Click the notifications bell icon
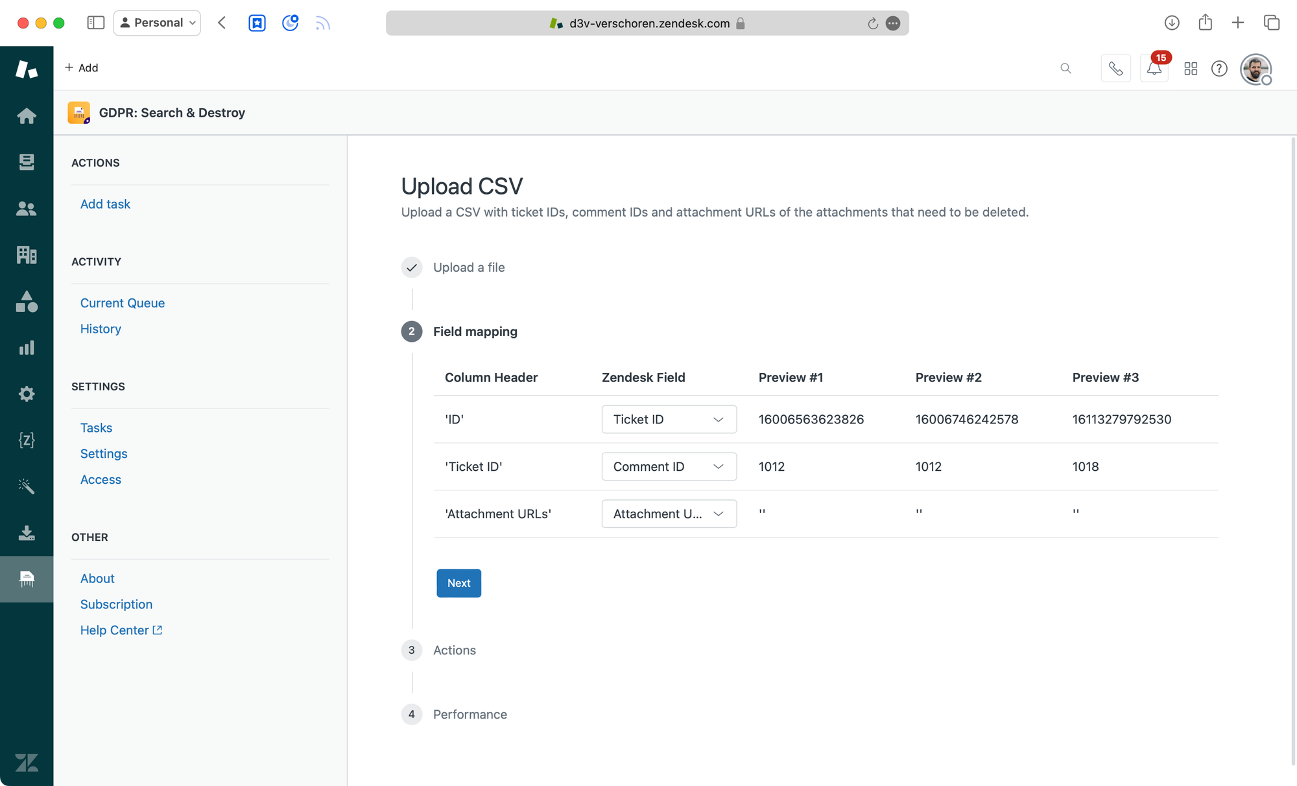The width and height of the screenshot is (1297, 786). (x=1154, y=69)
